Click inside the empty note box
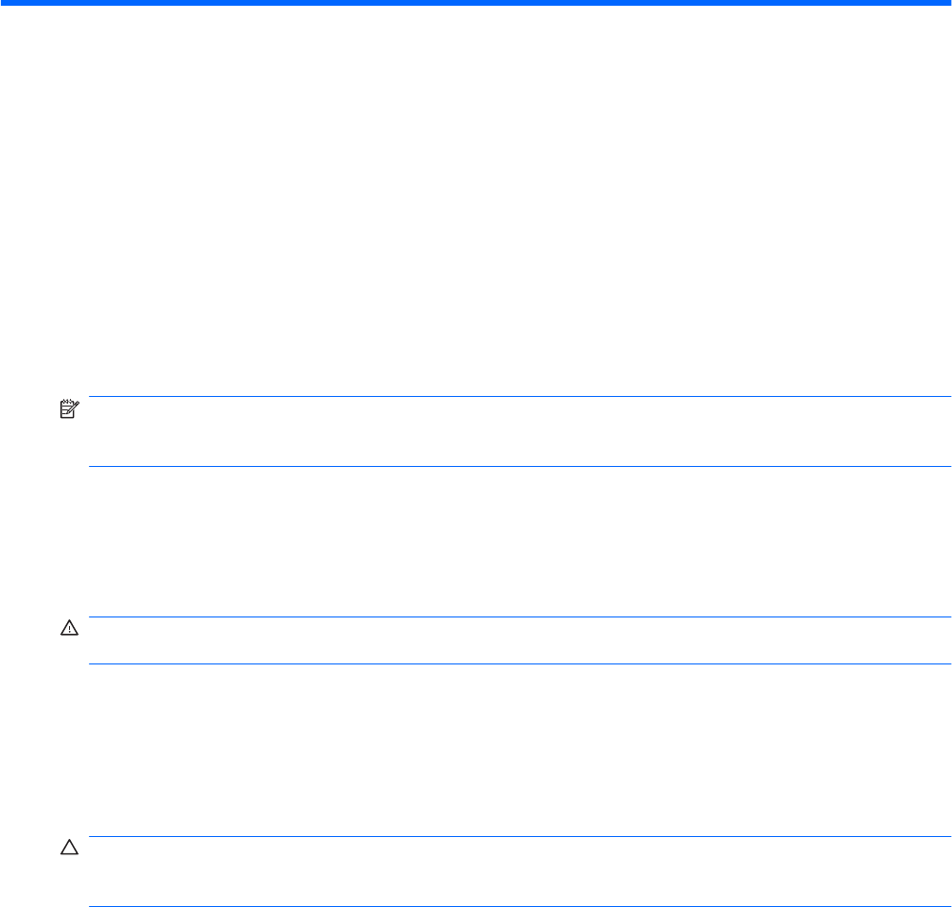Viewport: 952px width, 907px height. click(518, 431)
